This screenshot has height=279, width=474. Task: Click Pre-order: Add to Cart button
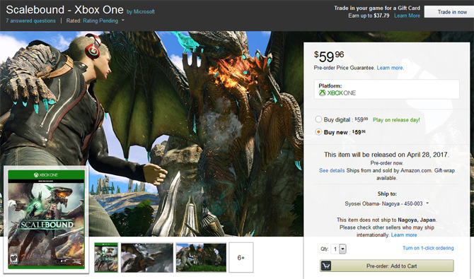(387, 266)
